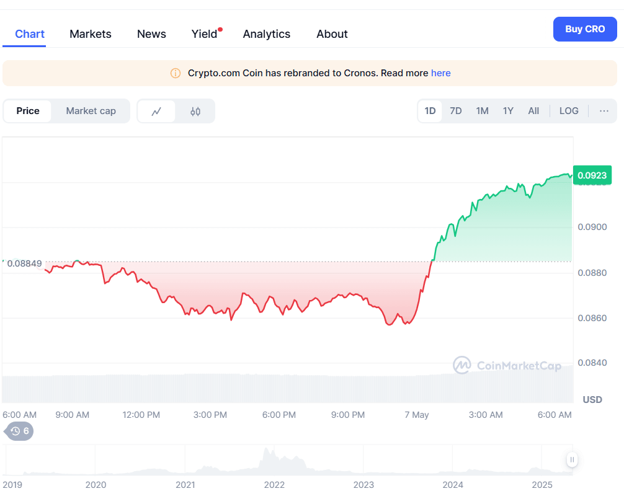Click the 0.08849 opening price label
This screenshot has height=504, width=624.
pyautogui.click(x=24, y=263)
